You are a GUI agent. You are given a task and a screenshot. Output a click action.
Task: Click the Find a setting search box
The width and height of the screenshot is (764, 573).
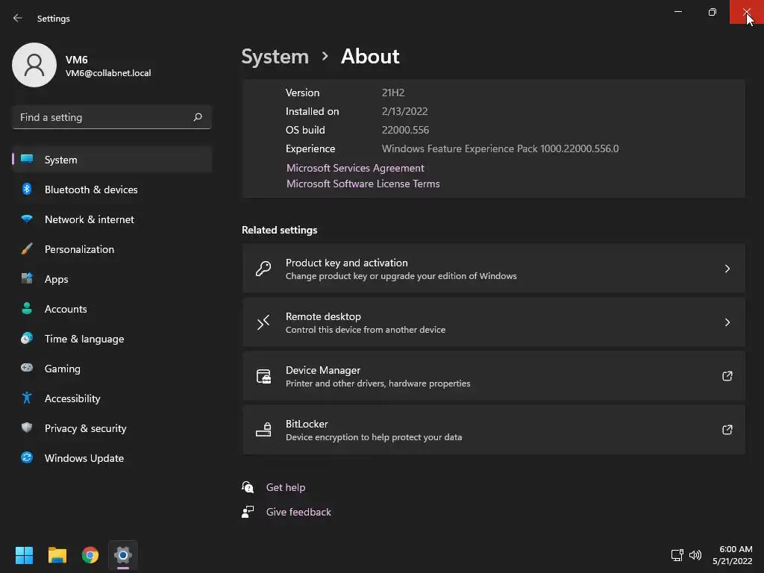(x=104, y=117)
